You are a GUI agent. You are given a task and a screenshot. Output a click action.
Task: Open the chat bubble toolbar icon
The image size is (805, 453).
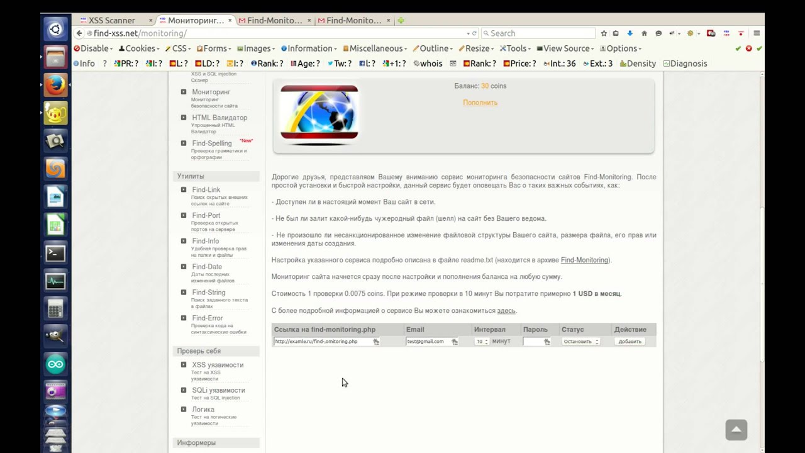pos(658,33)
